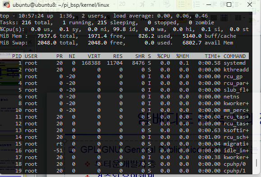
Task: Click the 826.2 used memory value
Action: point(147,36)
